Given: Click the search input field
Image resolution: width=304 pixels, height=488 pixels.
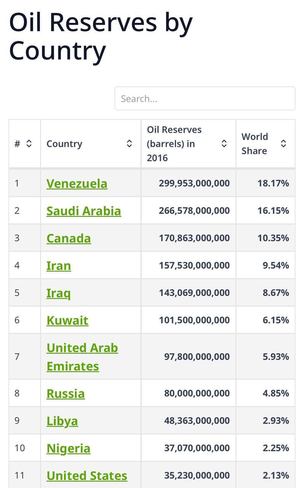Looking at the screenshot, I should pos(205,99).
